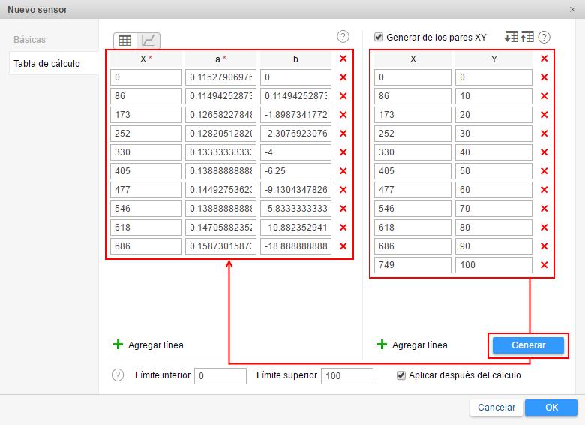Screen dimensions: 585x425
Task: Open help icon above the calculation table
Action: click(x=343, y=37)
